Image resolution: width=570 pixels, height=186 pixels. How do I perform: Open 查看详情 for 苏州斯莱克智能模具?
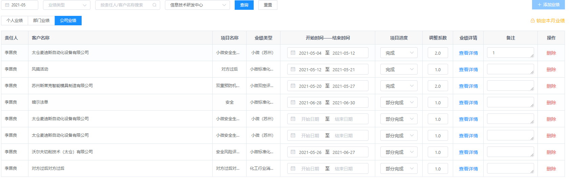click(468, 86)
